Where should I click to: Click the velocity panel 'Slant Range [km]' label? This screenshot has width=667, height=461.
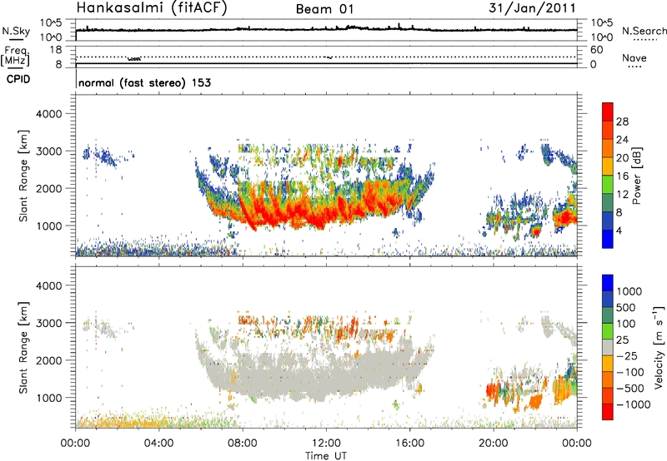[23, 347]
